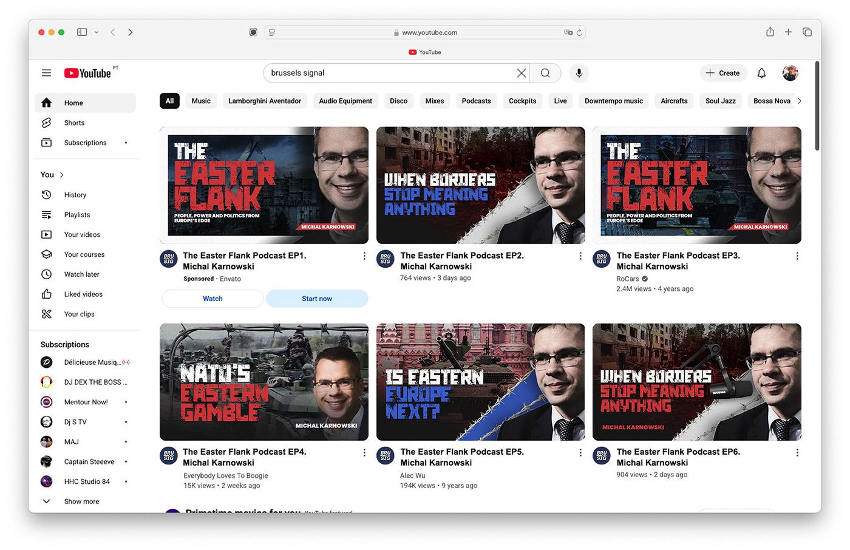Go back in Safari

click(113, 32)
